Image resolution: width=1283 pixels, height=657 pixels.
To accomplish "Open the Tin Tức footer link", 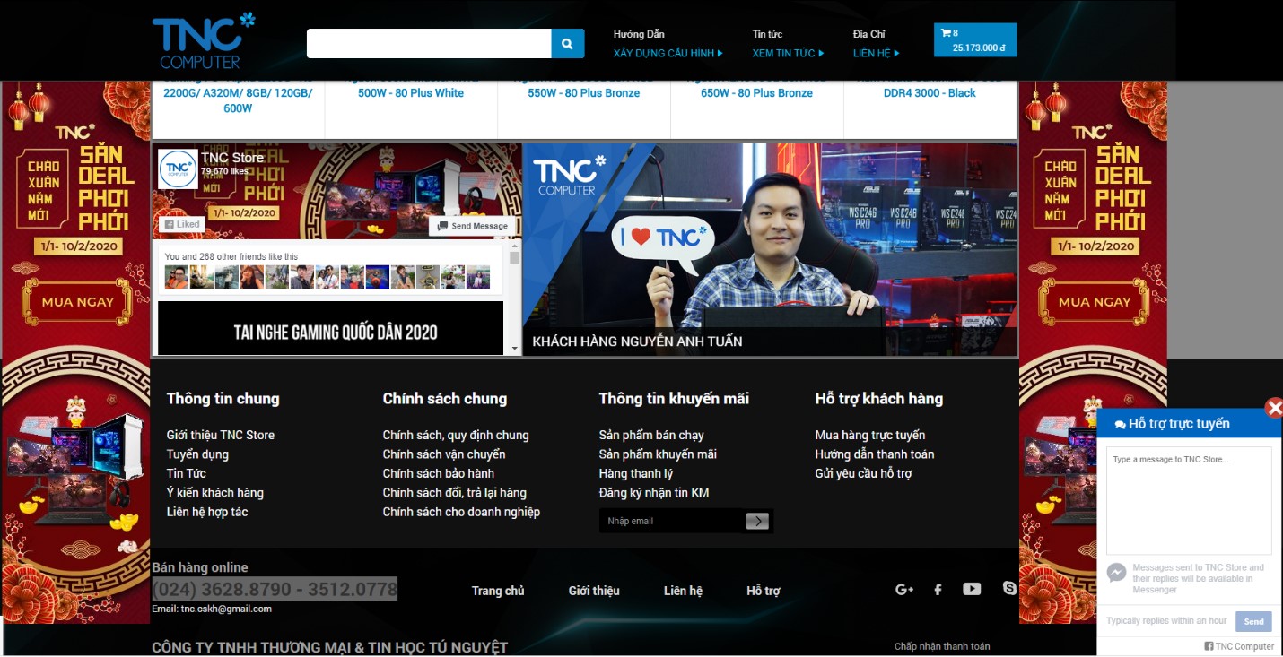I will pos(186,473).
